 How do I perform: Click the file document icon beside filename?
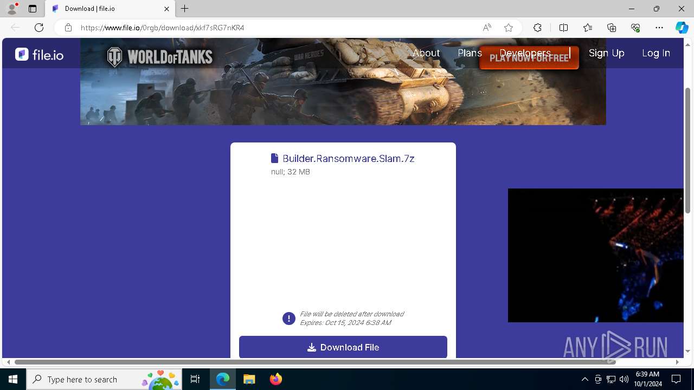pyautogui.click(x=275, y=158)
